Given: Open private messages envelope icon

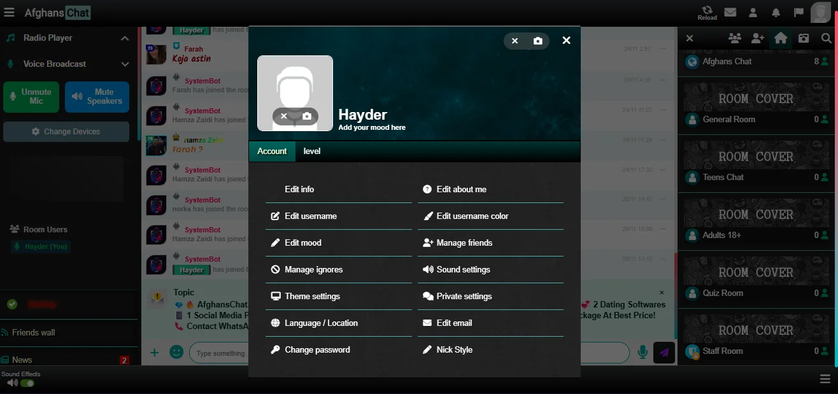Looking at the screenshot, I should click(x=730, y=12).
